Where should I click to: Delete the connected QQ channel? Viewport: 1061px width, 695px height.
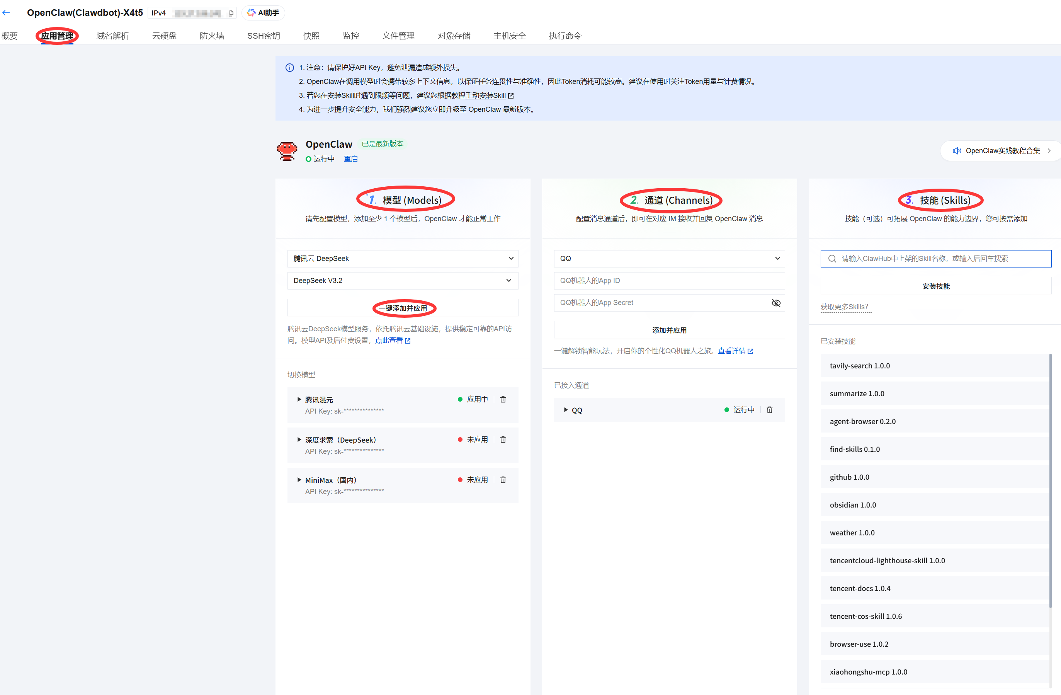click(x=769, y=409)
